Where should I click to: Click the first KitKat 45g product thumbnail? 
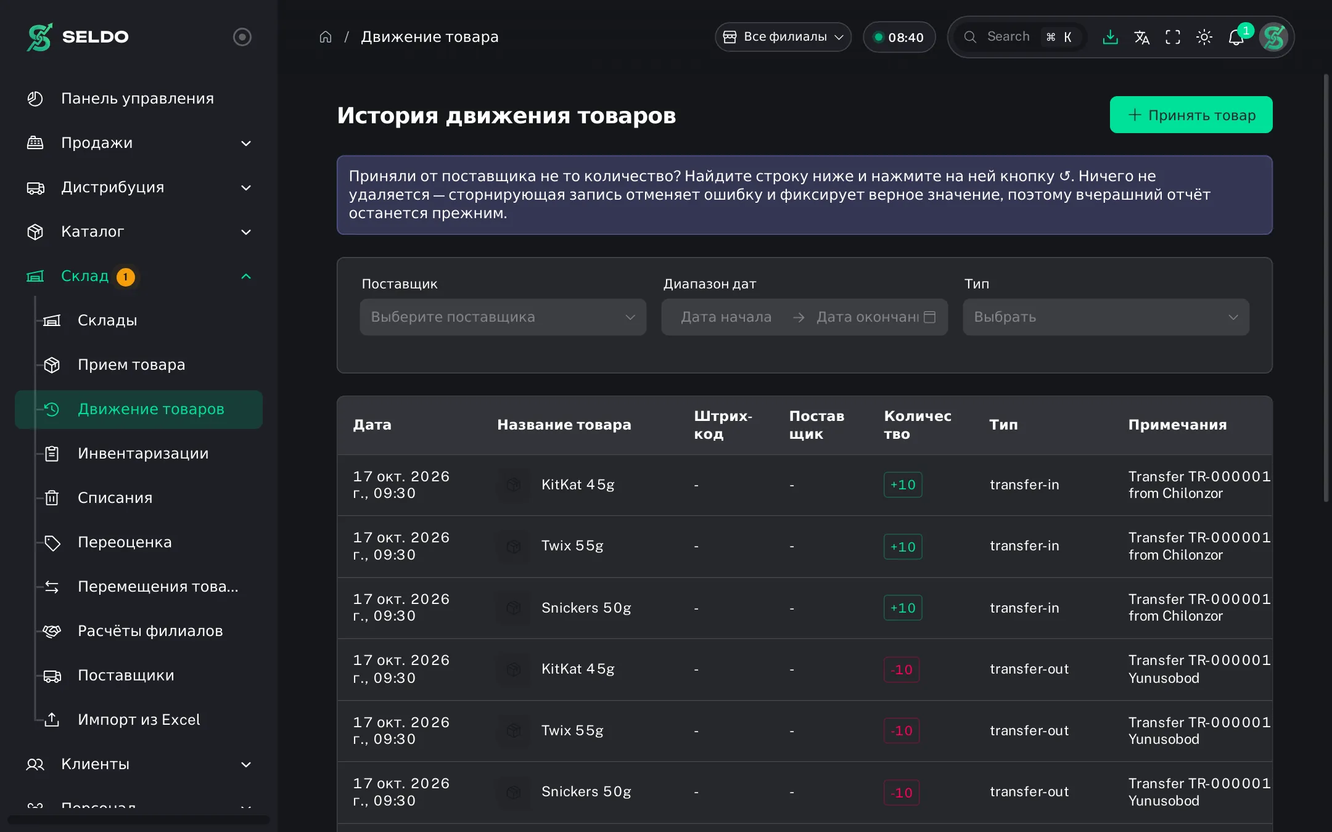[x=513, y=485]
